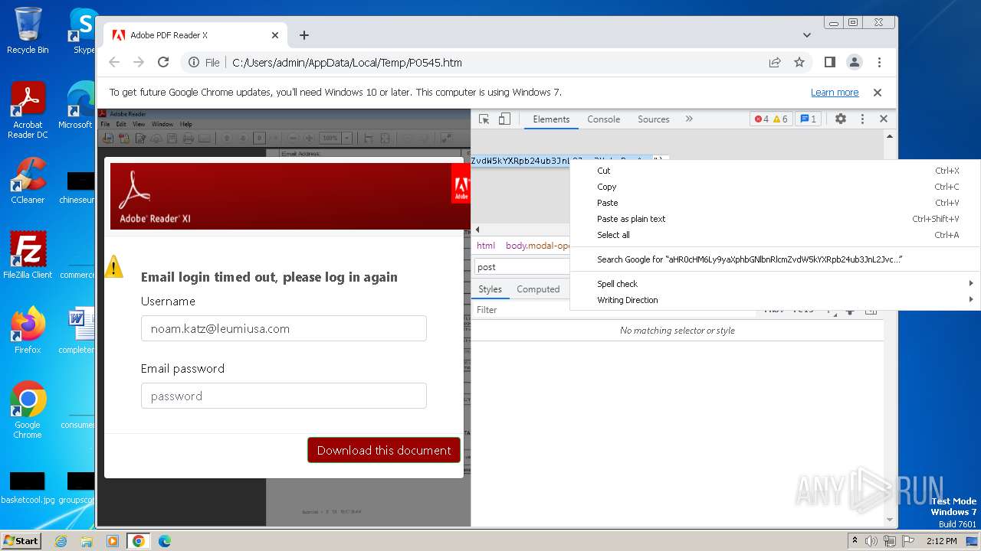This screenshot has width=981, height=551.
Task: Toggle Chrome side panel icon
Action: pyautogui.click(x=829, y=62)
